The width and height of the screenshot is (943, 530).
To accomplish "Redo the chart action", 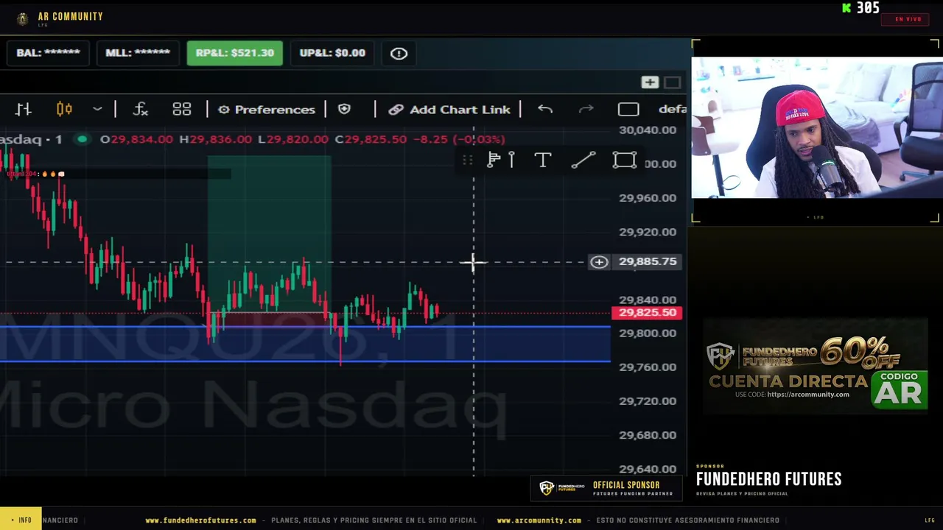I will point(586,110).
